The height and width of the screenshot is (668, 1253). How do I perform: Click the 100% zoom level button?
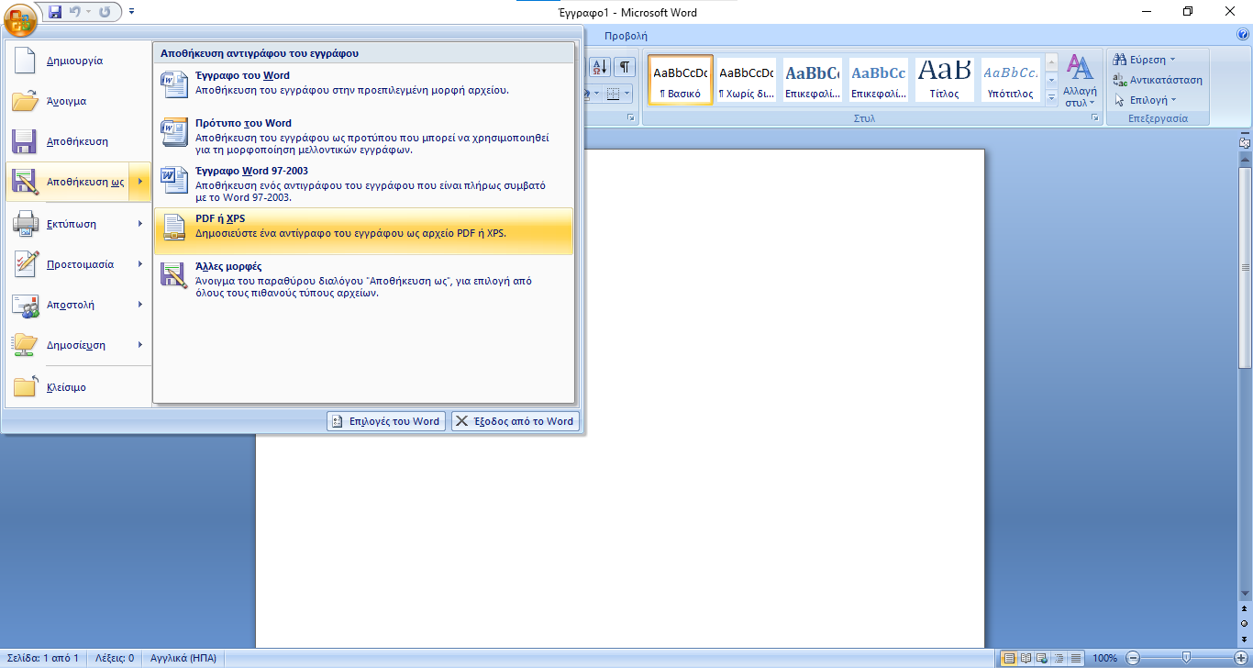click(1104, 658)
